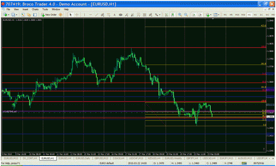Expand the Templates dropdown arrow
This screenshot has width=276, height=166.
pyautogui.click(x=219, y=15)
